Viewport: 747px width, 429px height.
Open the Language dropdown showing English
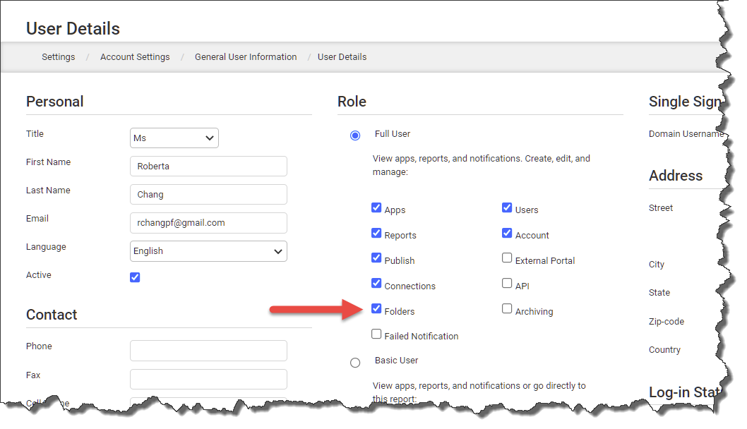point(209,251)
